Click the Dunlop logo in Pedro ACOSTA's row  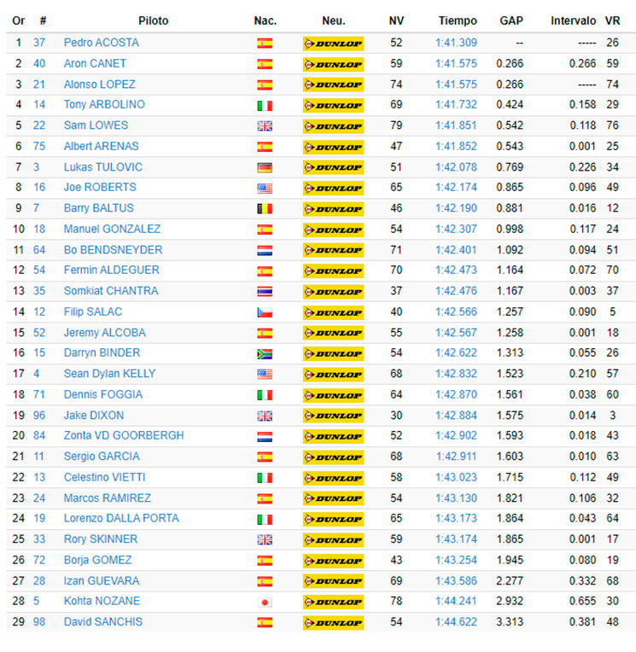333,44
